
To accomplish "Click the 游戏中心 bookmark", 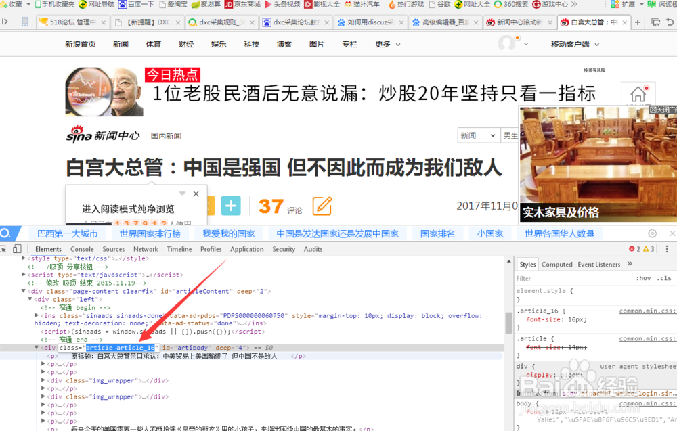I will (550, 4).
